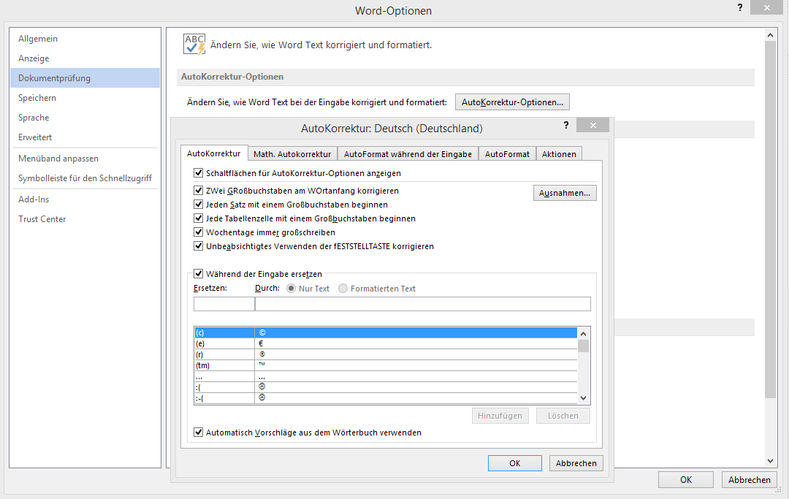
Task: Select 'Erweitert' in the options sidebar
Action: point(35,137)
